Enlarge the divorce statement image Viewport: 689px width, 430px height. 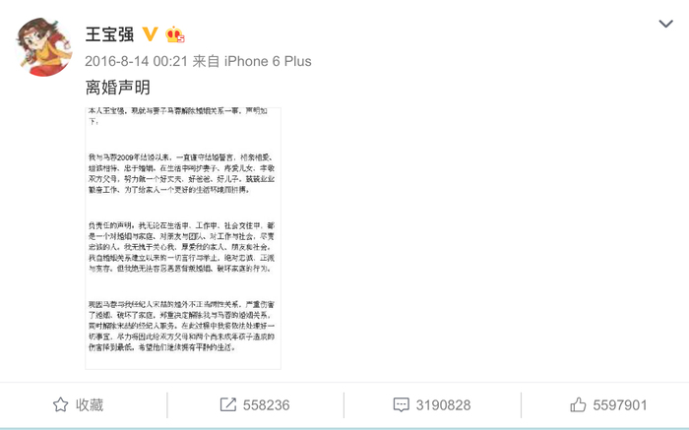point(183,238)
